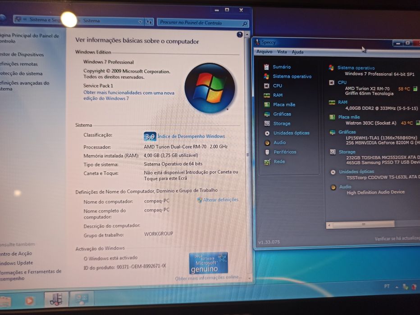The height and width of the screenshot is (315, 420).
Task: Open link Obter mais funcionalidades com uma nova edição
Action: (128, 95)
